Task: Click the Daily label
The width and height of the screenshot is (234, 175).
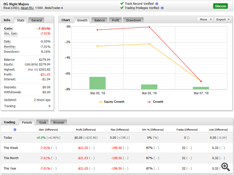Action: [x=7, y=42]
